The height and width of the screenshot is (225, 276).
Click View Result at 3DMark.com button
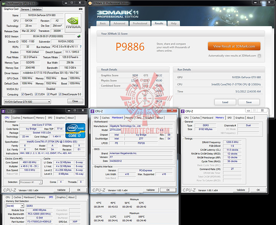234,46
